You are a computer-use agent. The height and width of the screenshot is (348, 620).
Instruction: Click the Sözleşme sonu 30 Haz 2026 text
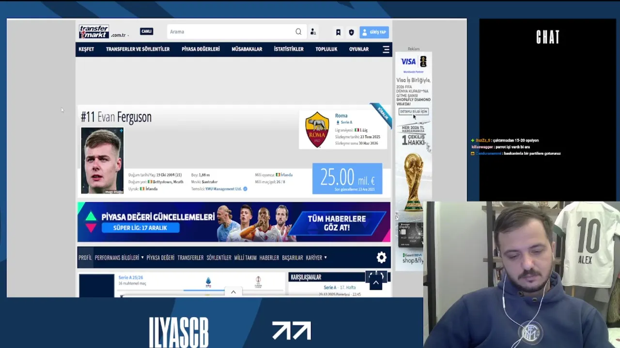point(356,143)
